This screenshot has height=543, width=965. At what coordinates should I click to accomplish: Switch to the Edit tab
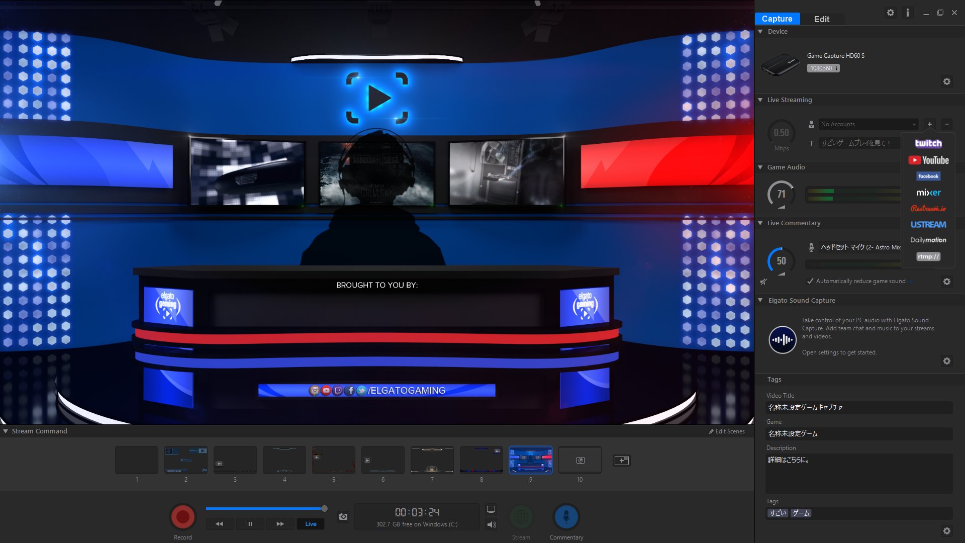click(821, 19)
